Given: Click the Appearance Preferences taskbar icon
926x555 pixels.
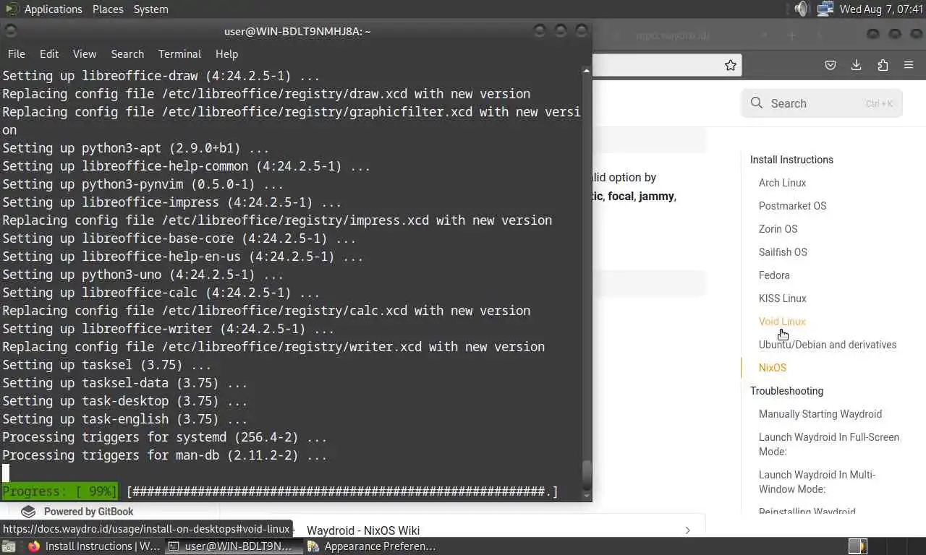Looking at the screenshot, I should click(x=313, y=546).
